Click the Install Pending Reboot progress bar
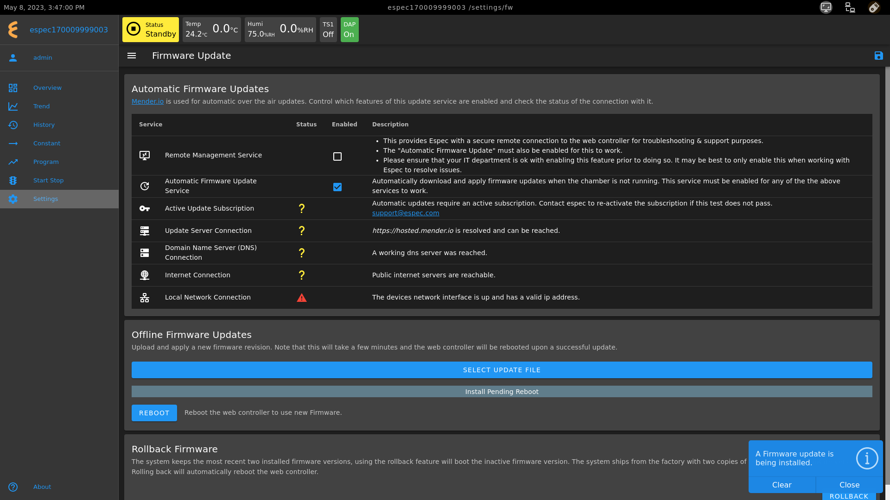This screenshot has height=500, width=890. coord(502,392)
